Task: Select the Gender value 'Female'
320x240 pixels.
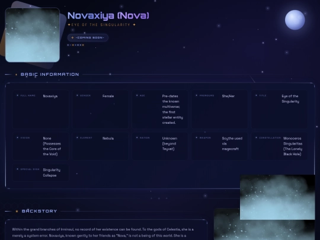Action: 108,96
